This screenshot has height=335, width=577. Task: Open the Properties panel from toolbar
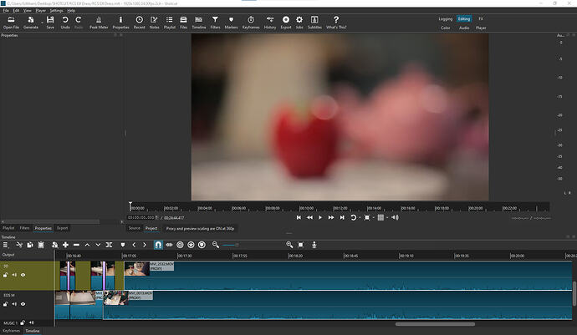click(120, 23)
